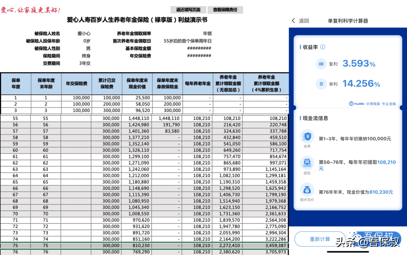Select cash value 1,212,000 in year 64
This screenshot has width=407, height=255.
click(x=136, y=176)
